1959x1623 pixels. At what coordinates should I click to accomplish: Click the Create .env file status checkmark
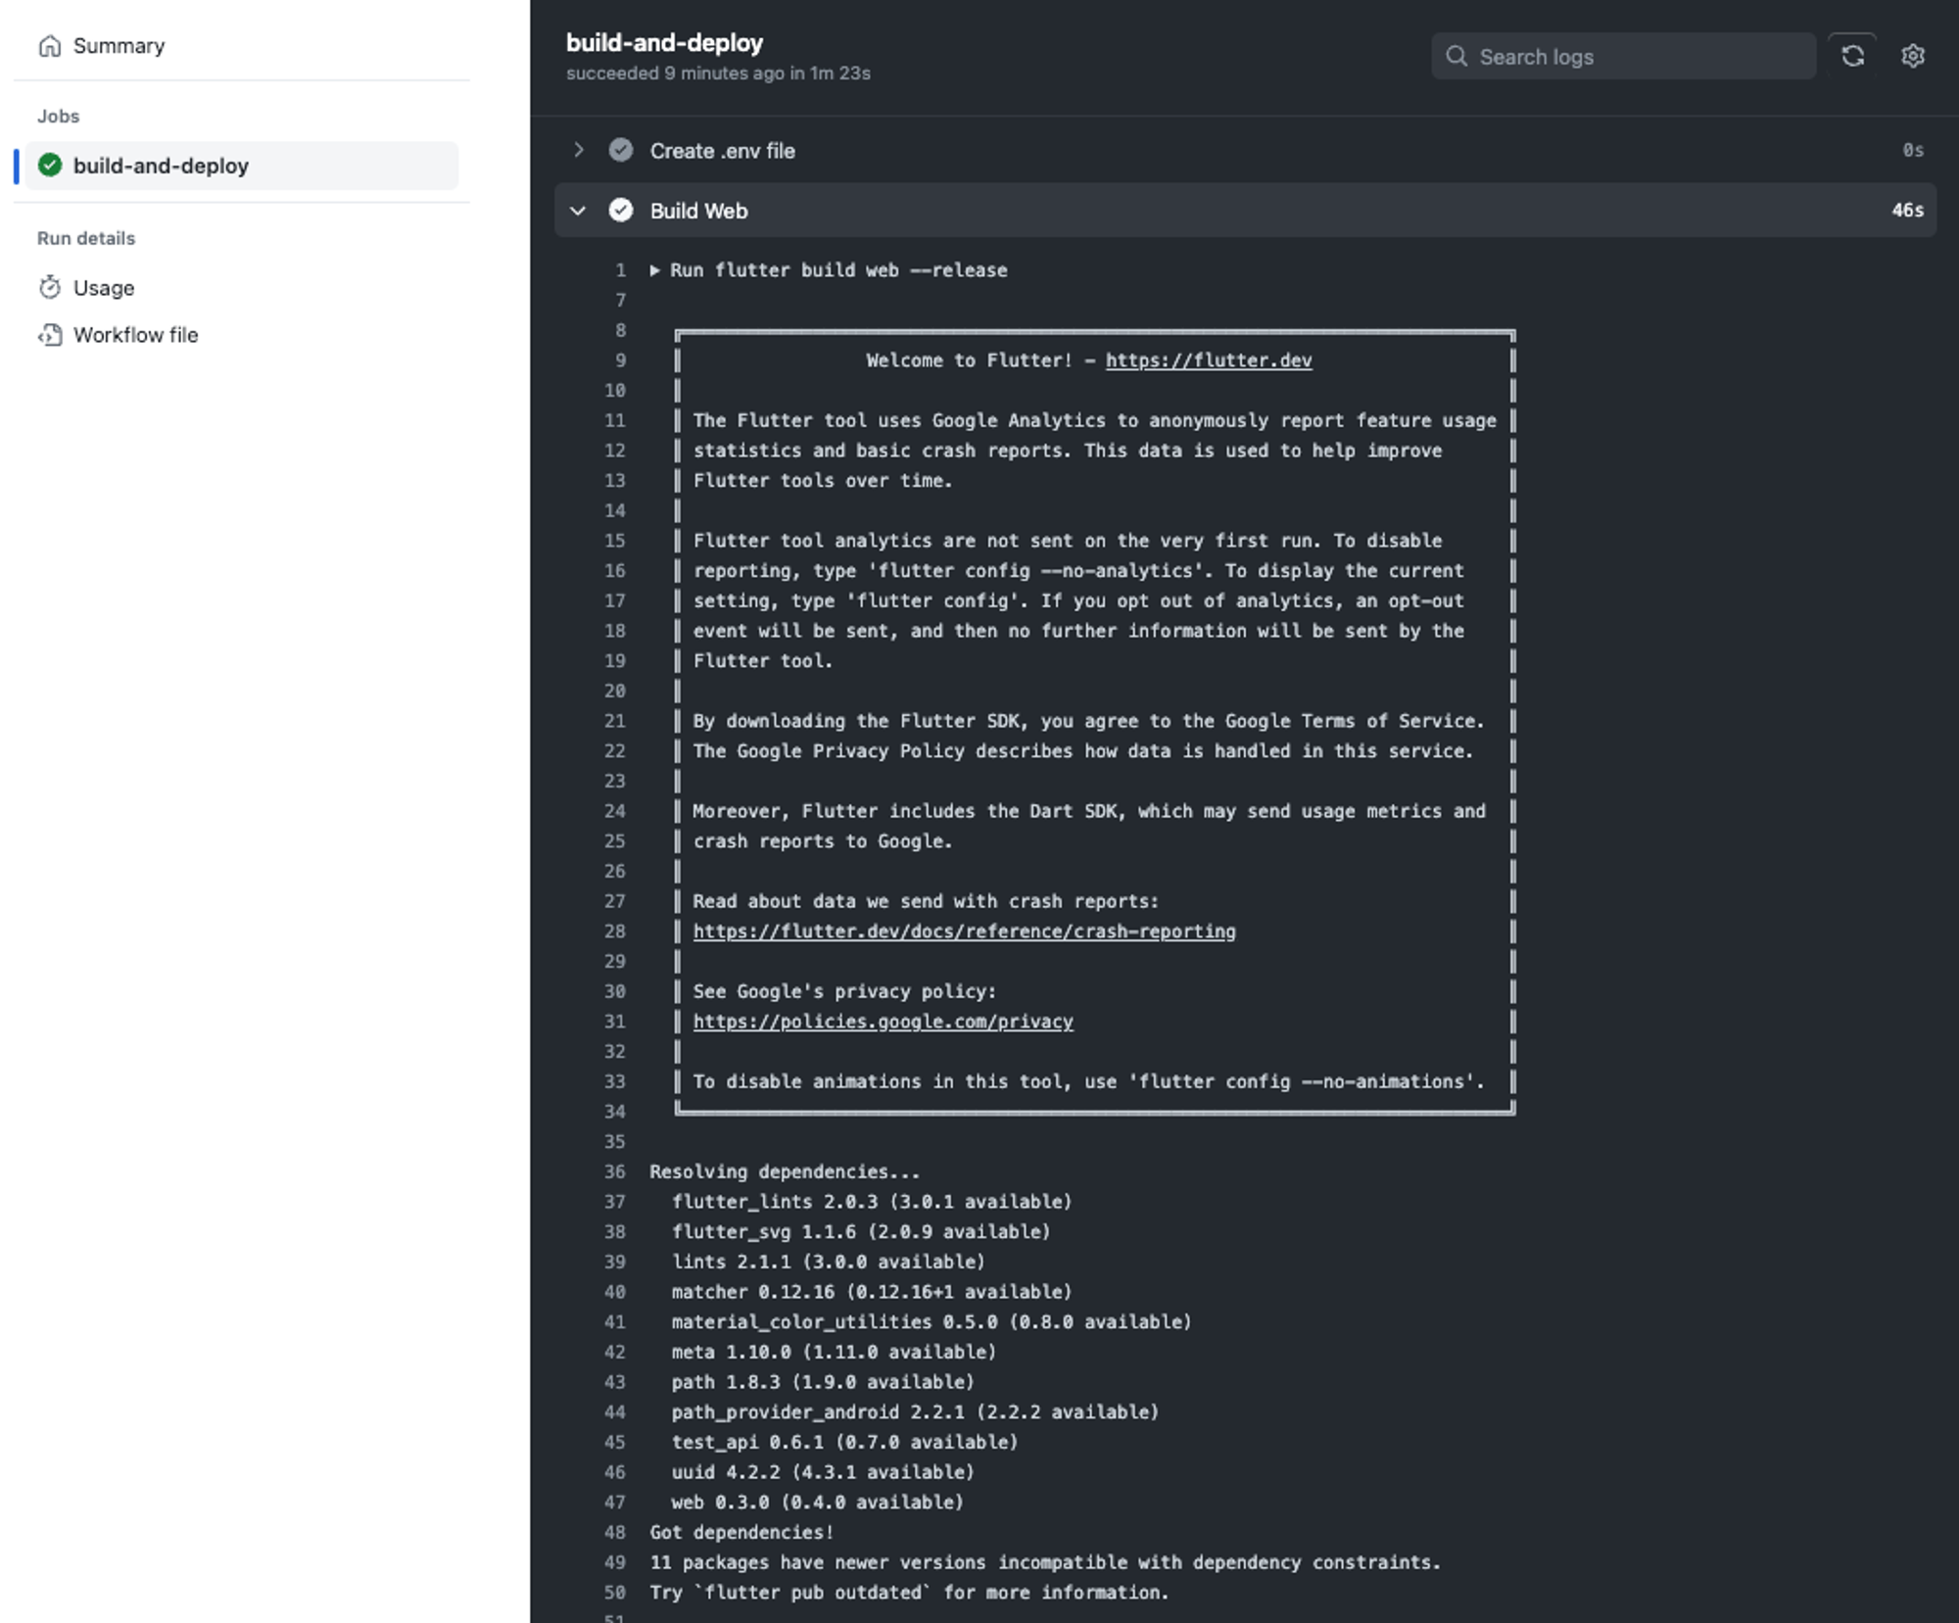pyautogui.click(x=621, y=151)
